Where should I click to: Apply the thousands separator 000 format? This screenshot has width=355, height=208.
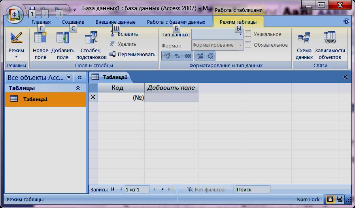(188, 56)
